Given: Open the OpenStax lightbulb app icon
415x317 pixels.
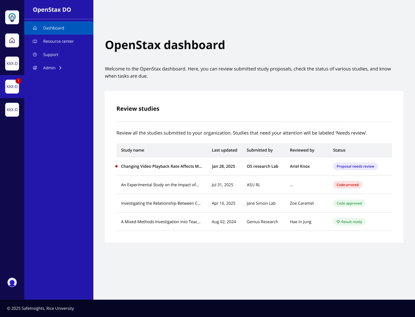Looking at the screenshot, I should point(12,17).
